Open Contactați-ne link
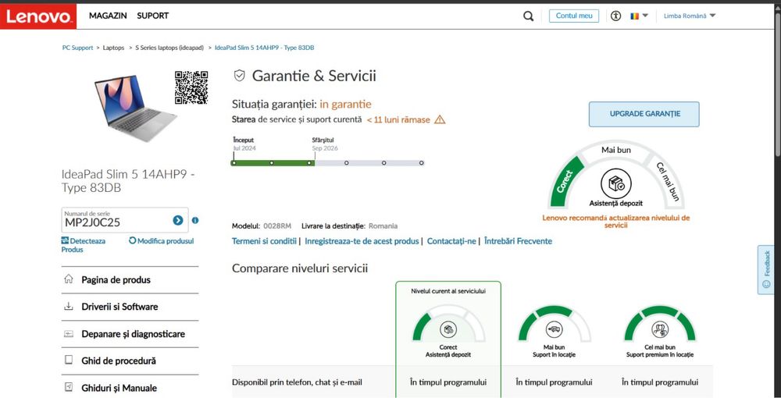 coord(451,241)
